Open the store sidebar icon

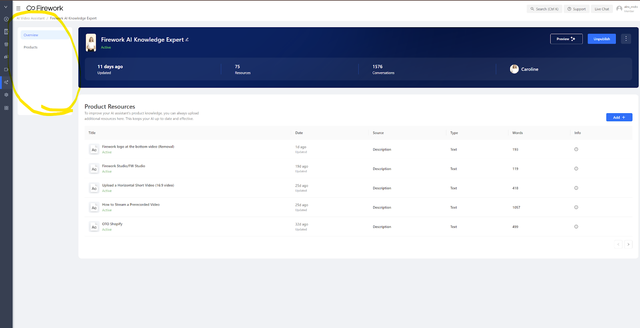pos(6,44)
